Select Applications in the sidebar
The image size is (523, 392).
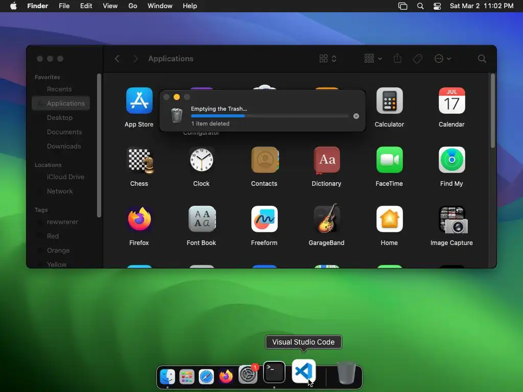coord(61,103)
